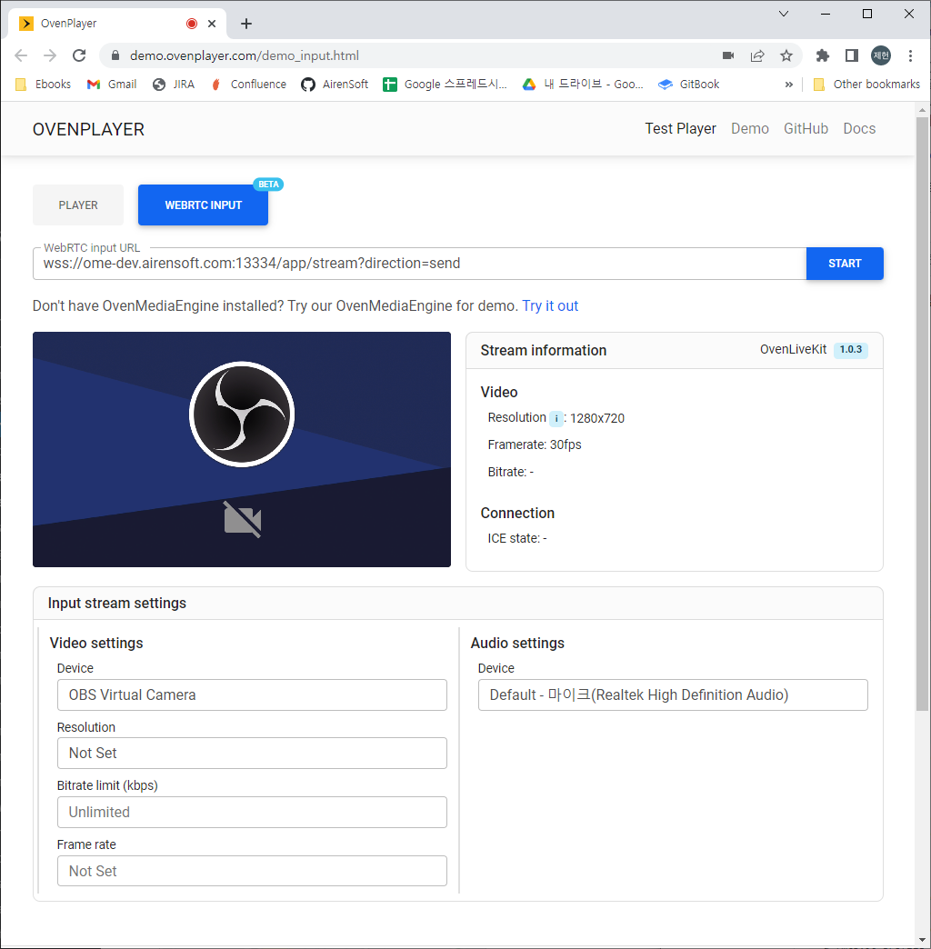Open Docs from the top navigation
This screenshot has width=931, height=949.
click(858, 128)
